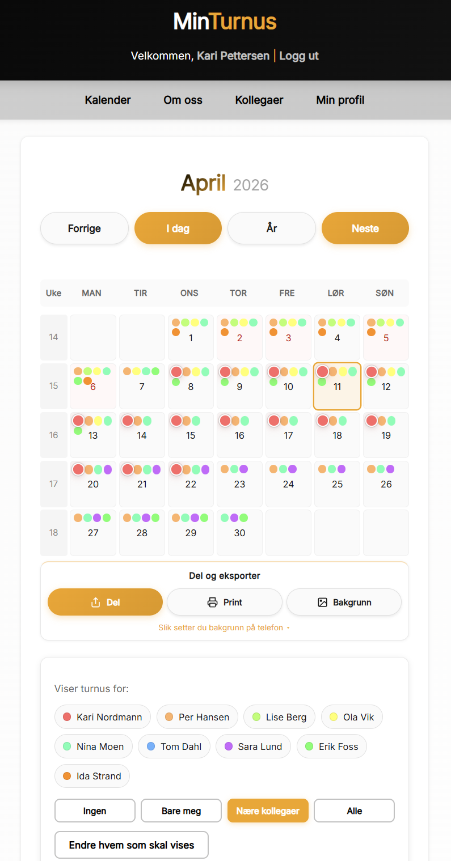Toggle Tom Dahl colleague filter chip
Image resolution: width=451 pixels, height=861 pixels.
(174, 747)
